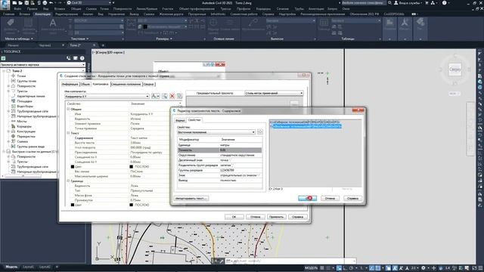
Task: Click 'Отмена' in the text component editor
Action: click(x=330, y=198)
